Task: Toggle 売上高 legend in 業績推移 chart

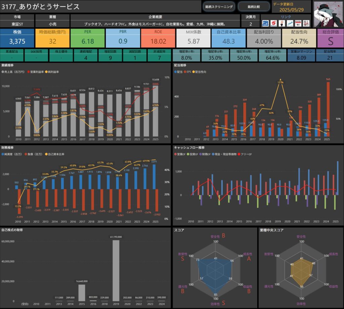Action: pos(13,72)
